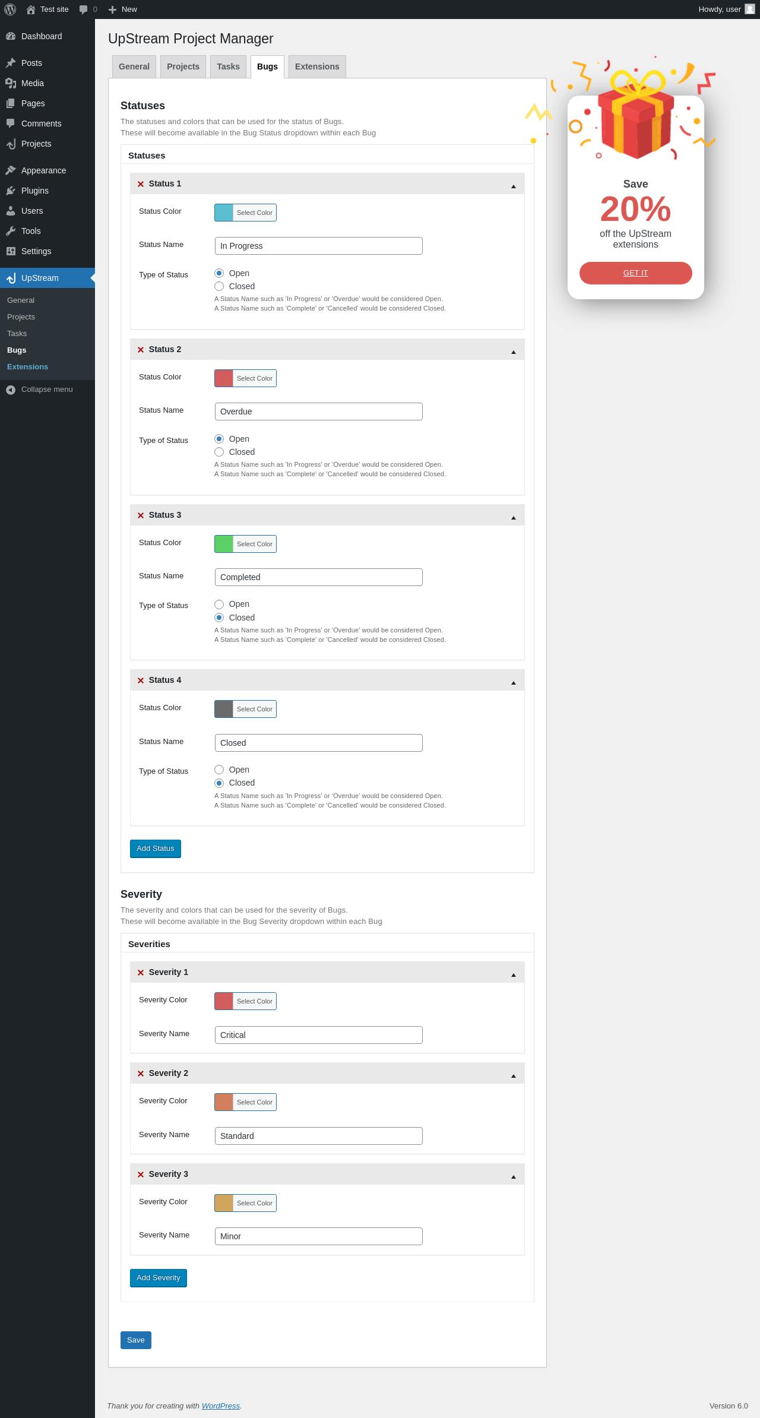Click the Status Name field containing Completed
This screenshot has width=760, height=1418.
(319, 577)
